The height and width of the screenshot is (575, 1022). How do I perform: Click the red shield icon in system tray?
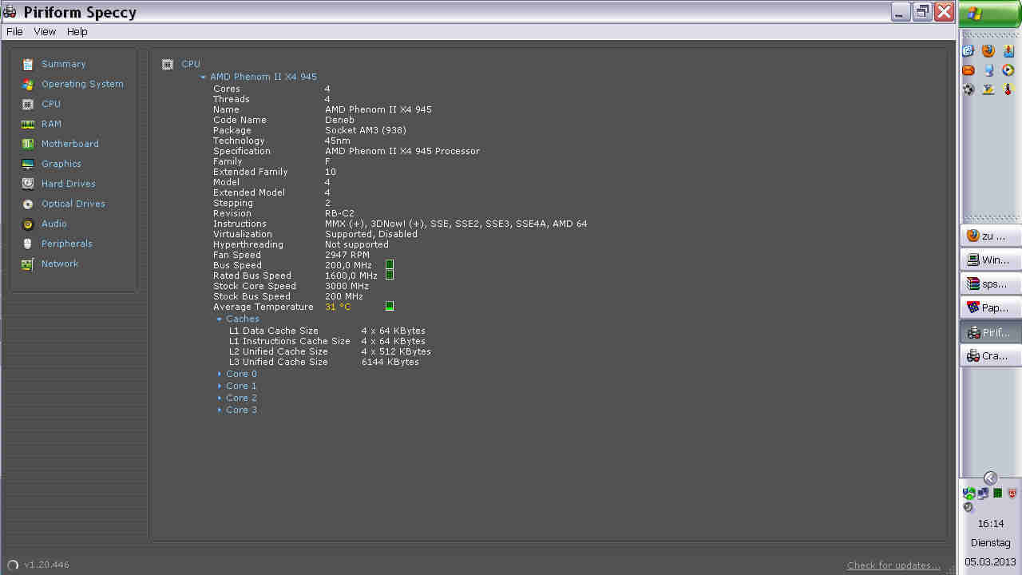pyautogui.click(x=1012, y=494)
